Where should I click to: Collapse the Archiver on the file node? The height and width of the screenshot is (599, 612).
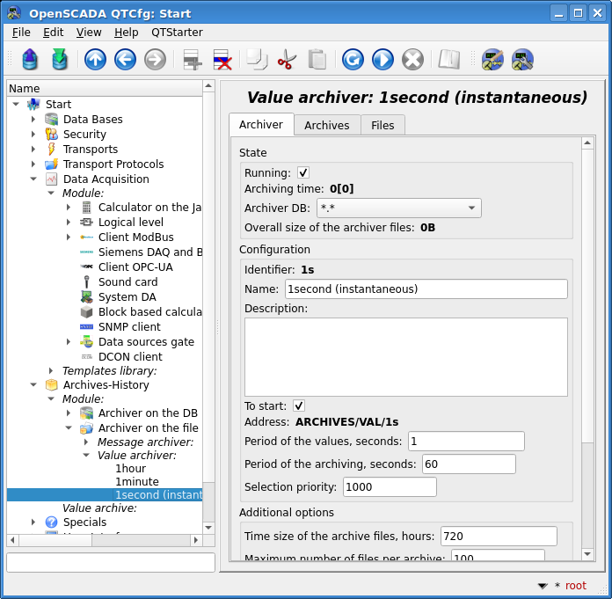pos(69,427)
